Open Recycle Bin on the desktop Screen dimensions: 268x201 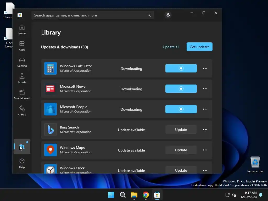point(255,165)
